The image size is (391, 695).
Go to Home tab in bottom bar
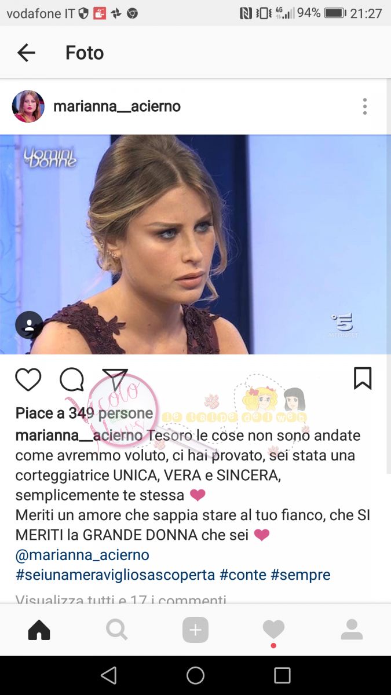[x=39, y=630]
